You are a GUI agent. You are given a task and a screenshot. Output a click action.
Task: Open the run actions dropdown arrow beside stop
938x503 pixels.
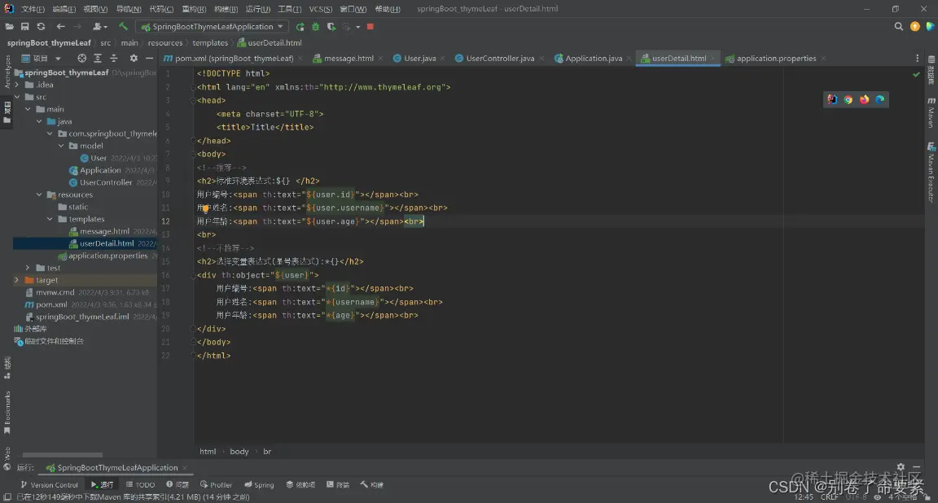click(x=357, y=27)
